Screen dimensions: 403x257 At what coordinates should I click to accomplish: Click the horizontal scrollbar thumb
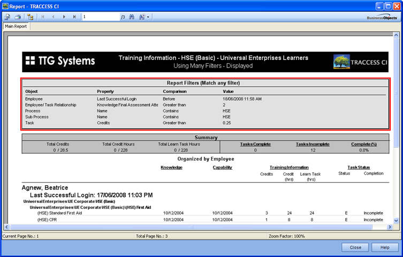click(x=191, y=227)
